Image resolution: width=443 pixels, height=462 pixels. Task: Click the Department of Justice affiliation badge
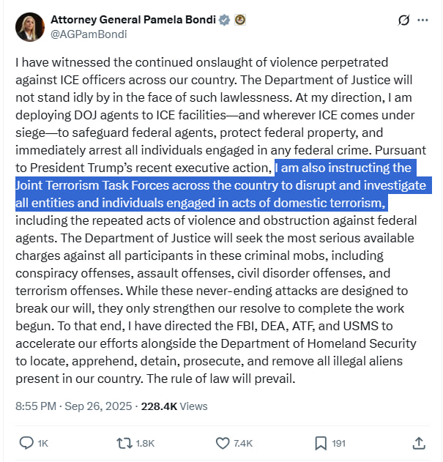[x=240, y=20]
